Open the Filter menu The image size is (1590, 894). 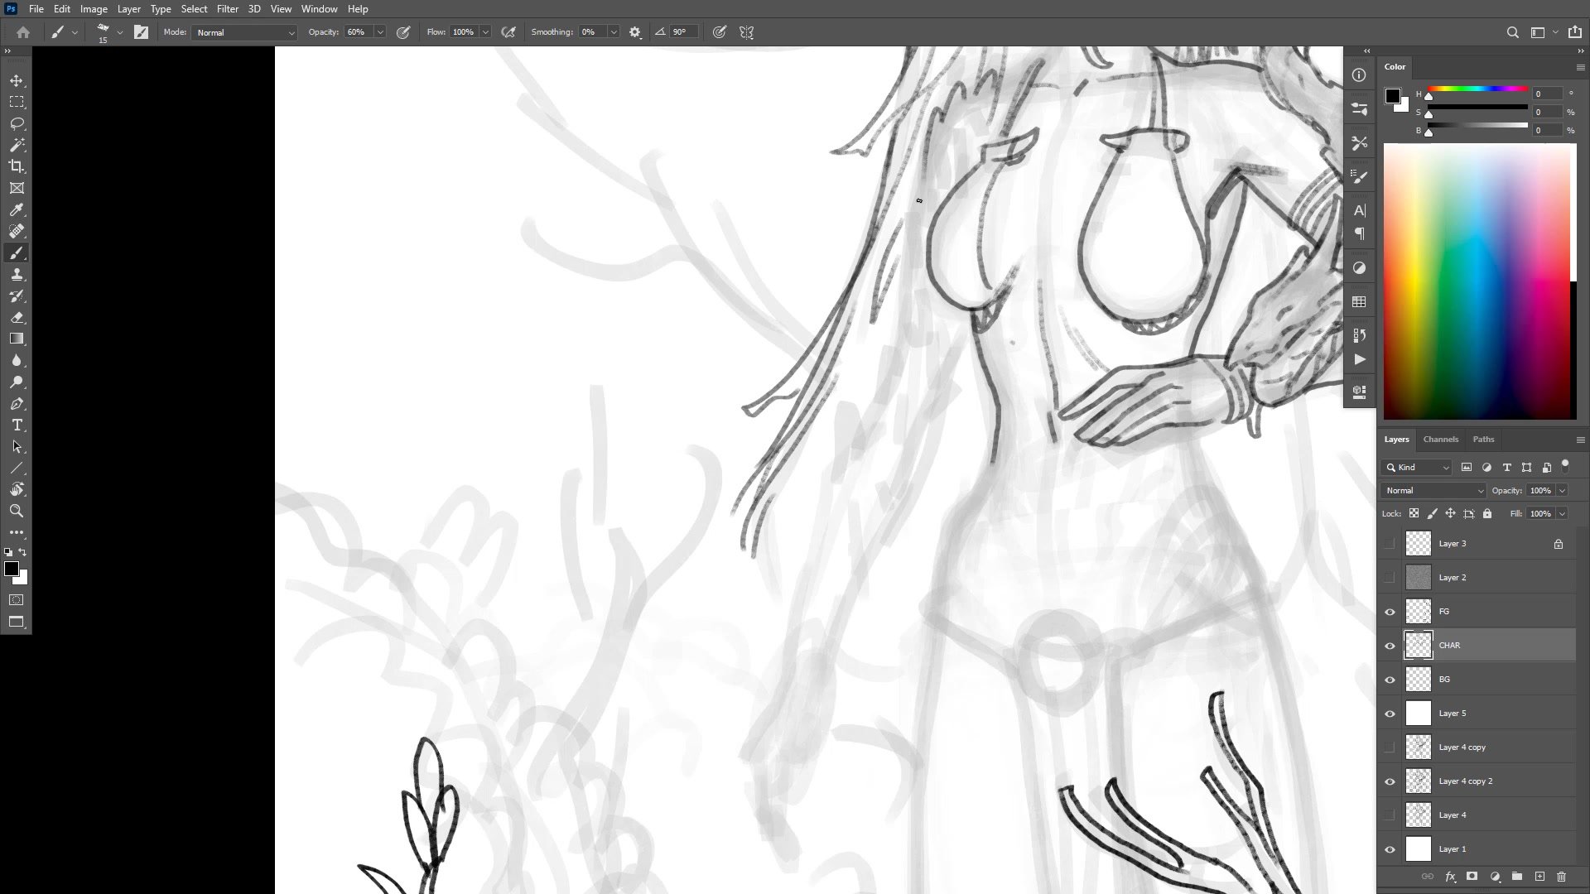tap(227, 9)
